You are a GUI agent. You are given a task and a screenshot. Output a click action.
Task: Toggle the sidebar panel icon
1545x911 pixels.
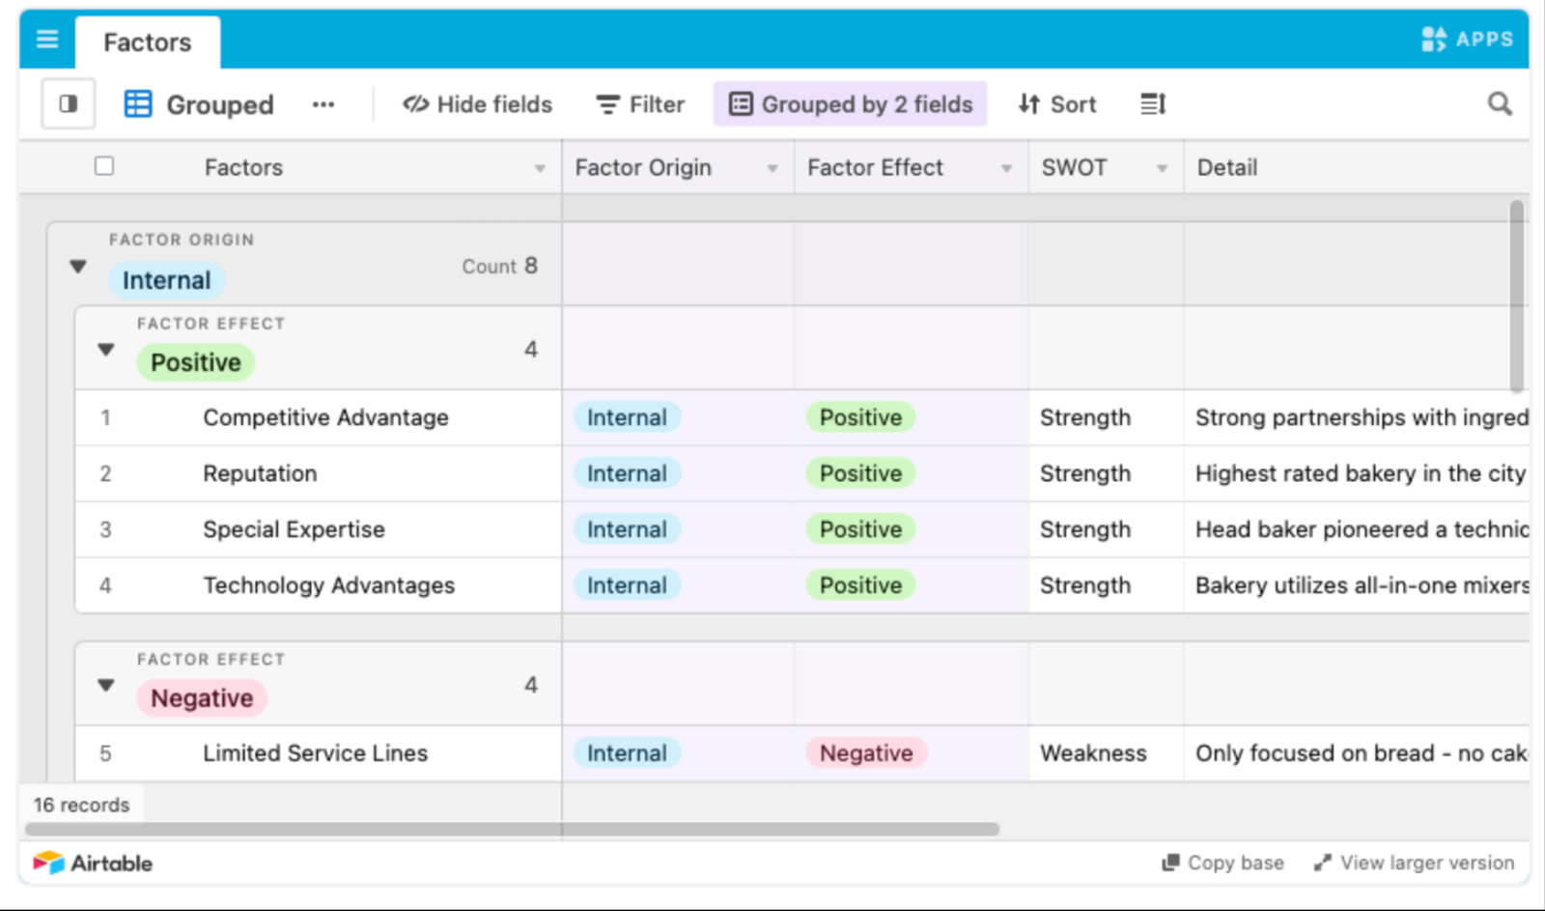(x=69, y=103)
